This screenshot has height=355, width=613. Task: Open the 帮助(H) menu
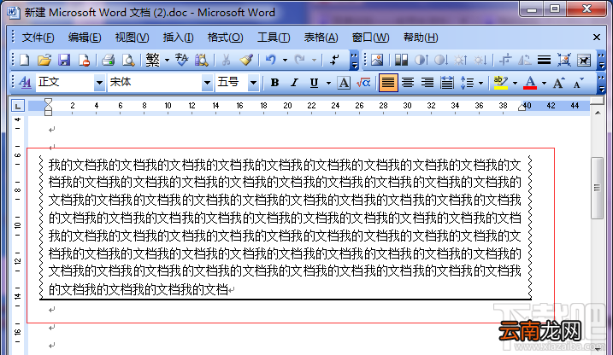(421, 38)
